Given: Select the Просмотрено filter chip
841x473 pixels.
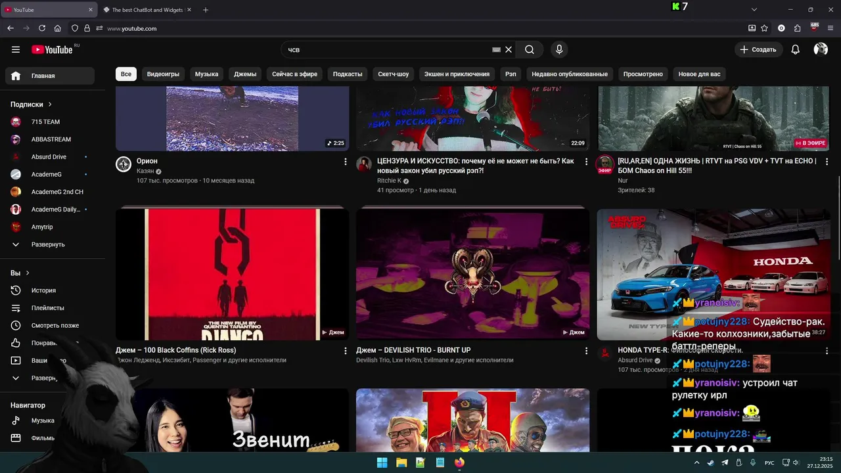Looking at the screenshot, I should (x=643, y=74).
